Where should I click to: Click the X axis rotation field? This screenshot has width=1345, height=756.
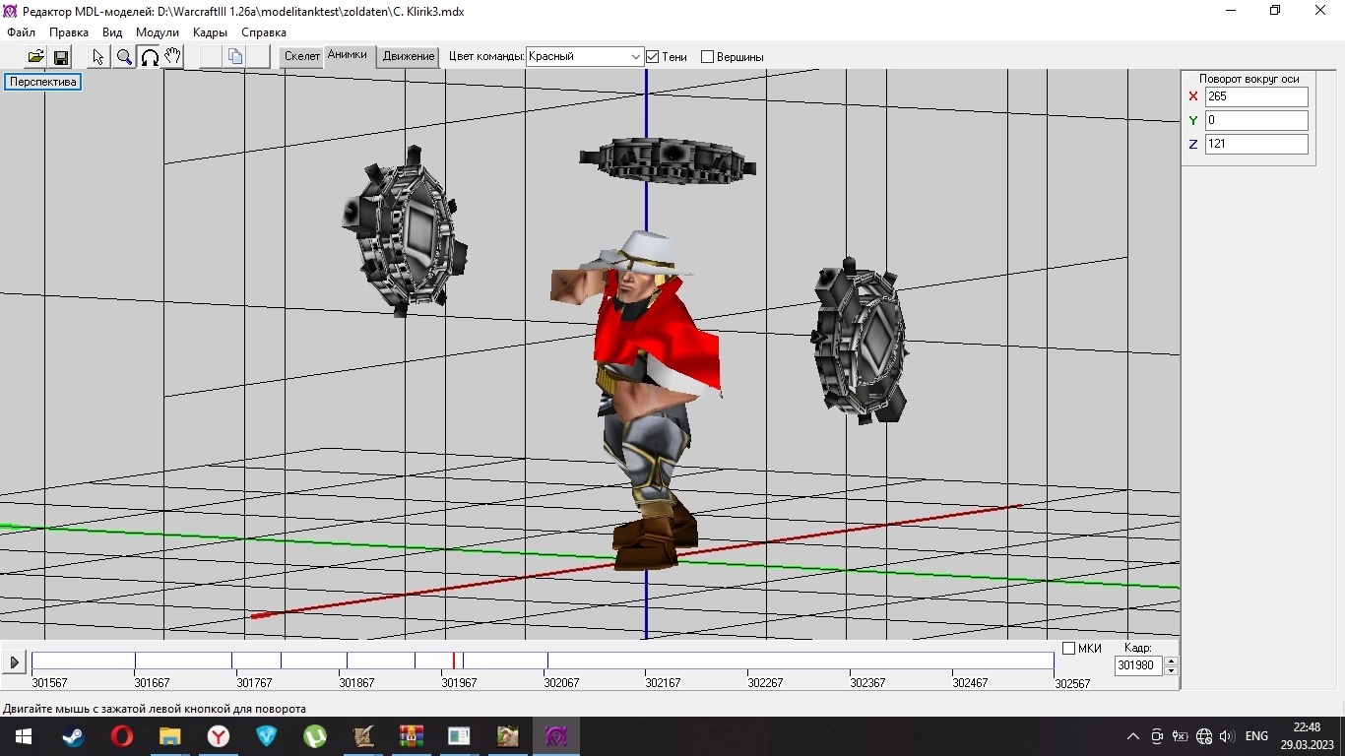tap(1256, 96)
